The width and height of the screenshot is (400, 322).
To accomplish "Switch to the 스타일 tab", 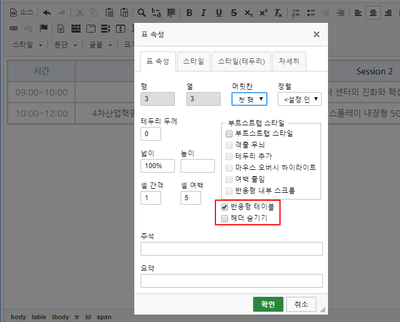I will pos(194,61).
